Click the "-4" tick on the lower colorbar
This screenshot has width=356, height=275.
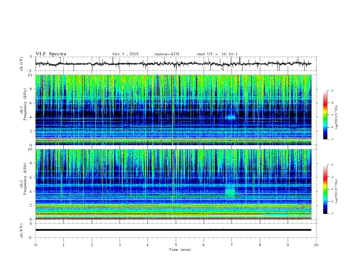coord(331,177)
